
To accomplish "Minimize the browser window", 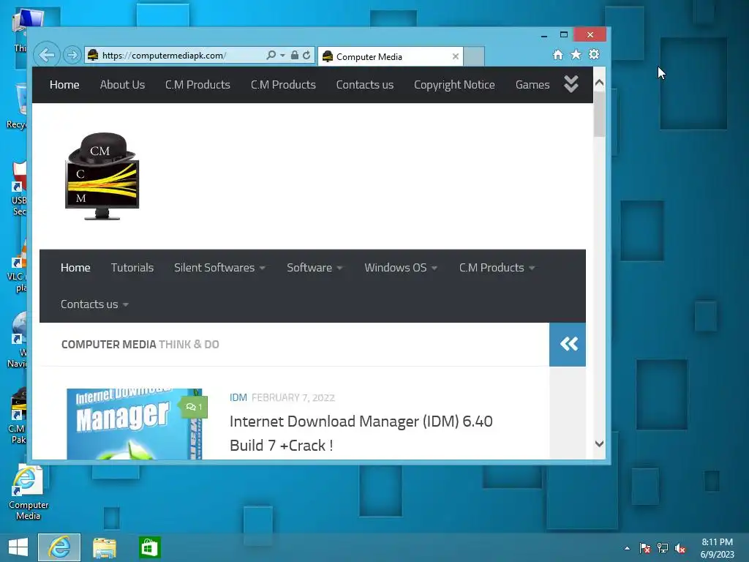I will 543,35.
